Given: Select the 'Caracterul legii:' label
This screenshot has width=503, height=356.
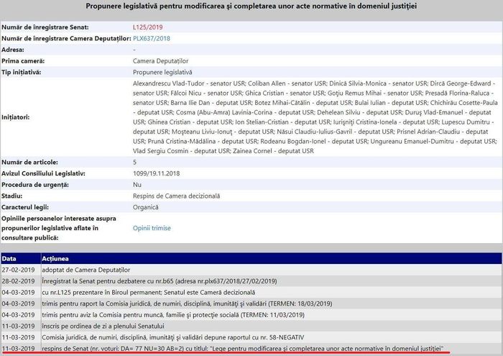Looking at the screenshot, I should 25,207.
